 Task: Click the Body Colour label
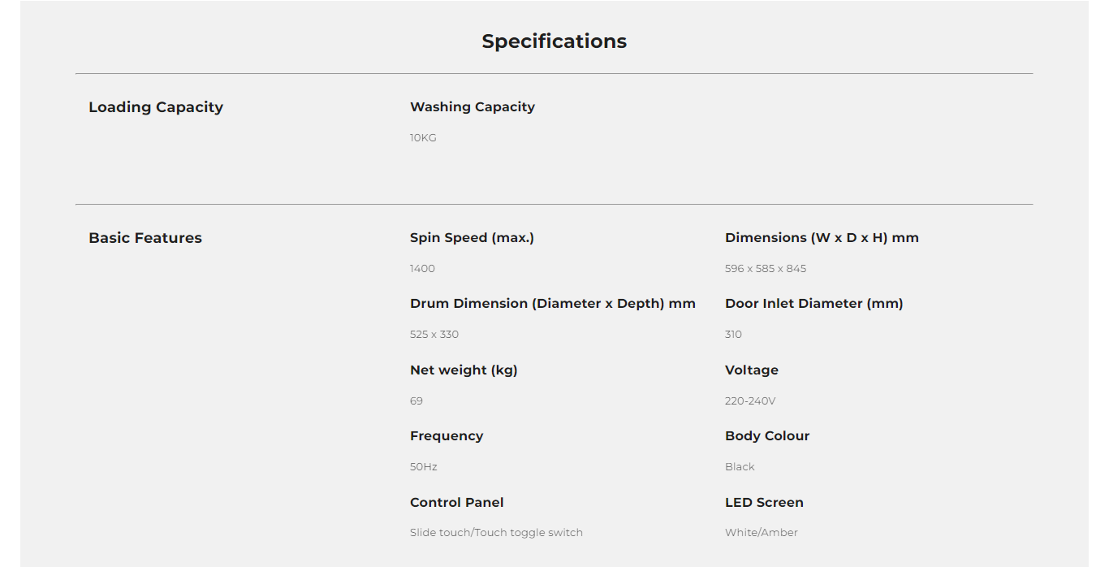[766, 436]
